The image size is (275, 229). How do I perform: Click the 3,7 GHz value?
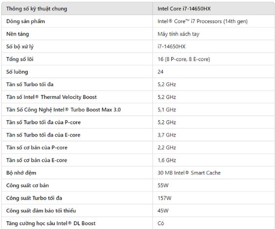(x=167, y=135)
